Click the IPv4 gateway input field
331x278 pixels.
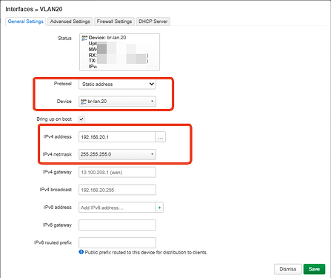point(117,172)
